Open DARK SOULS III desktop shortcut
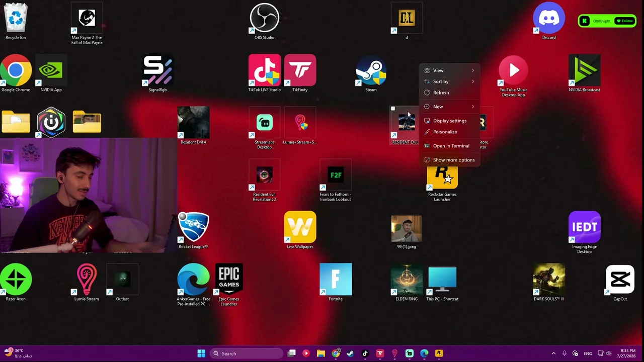 [549, 283]
